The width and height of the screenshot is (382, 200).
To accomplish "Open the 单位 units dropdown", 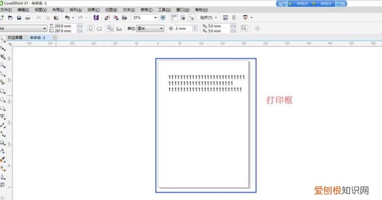I will click(x=150, y=28).
